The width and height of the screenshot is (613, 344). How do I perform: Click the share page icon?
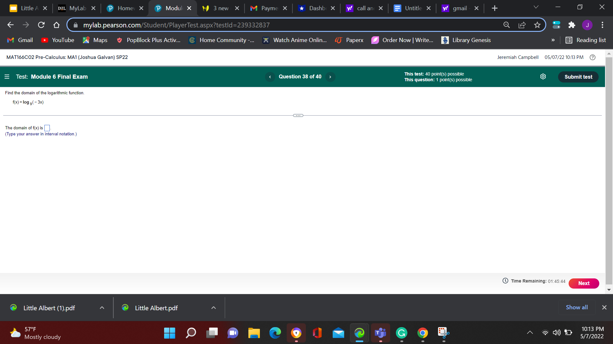(522, 25)
